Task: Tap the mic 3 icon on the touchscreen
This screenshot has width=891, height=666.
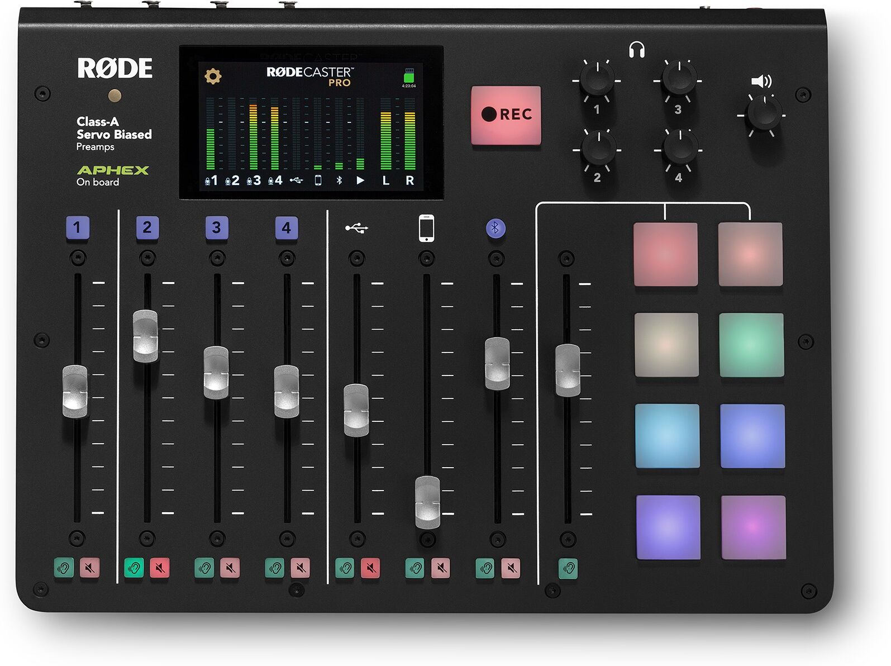Action: click(253, 180)
